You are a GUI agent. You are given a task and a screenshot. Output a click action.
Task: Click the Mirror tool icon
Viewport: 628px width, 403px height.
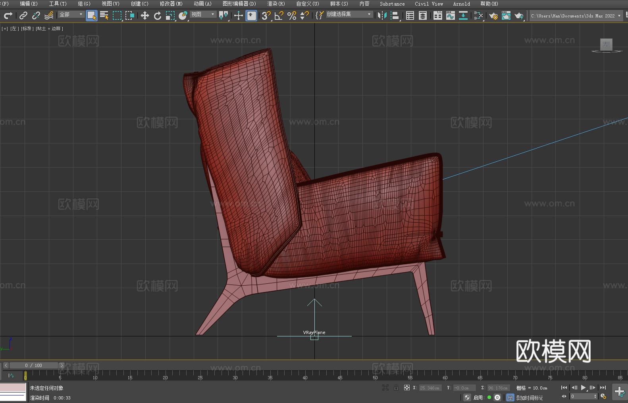[382, 15]
